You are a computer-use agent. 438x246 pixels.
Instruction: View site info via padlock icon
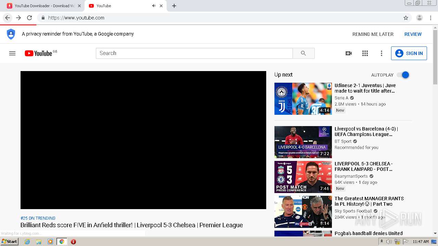click(43, 18)
